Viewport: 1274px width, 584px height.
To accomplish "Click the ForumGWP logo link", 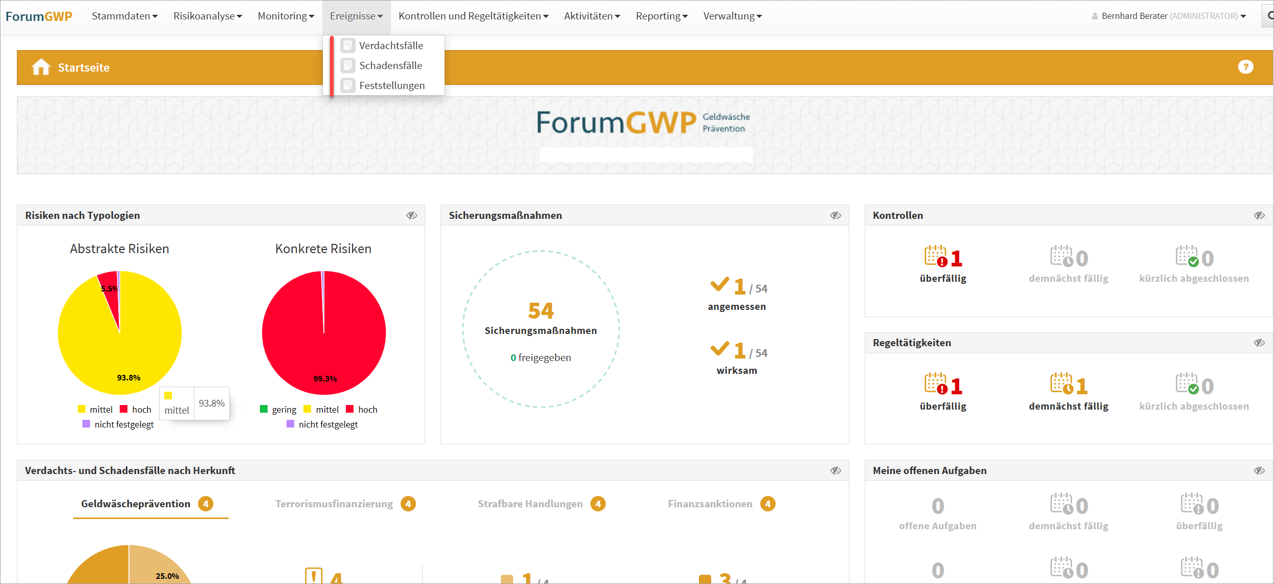I will point(39,16).
